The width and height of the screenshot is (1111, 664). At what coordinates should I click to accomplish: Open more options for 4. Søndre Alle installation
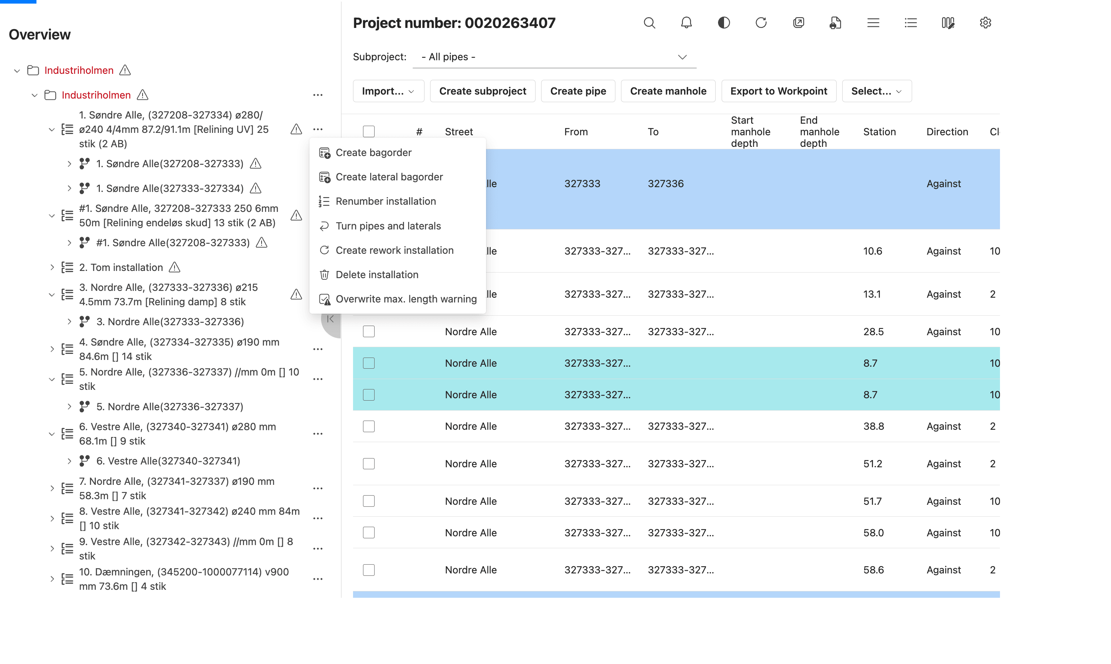pyautogui.click(x=318, y=349)
